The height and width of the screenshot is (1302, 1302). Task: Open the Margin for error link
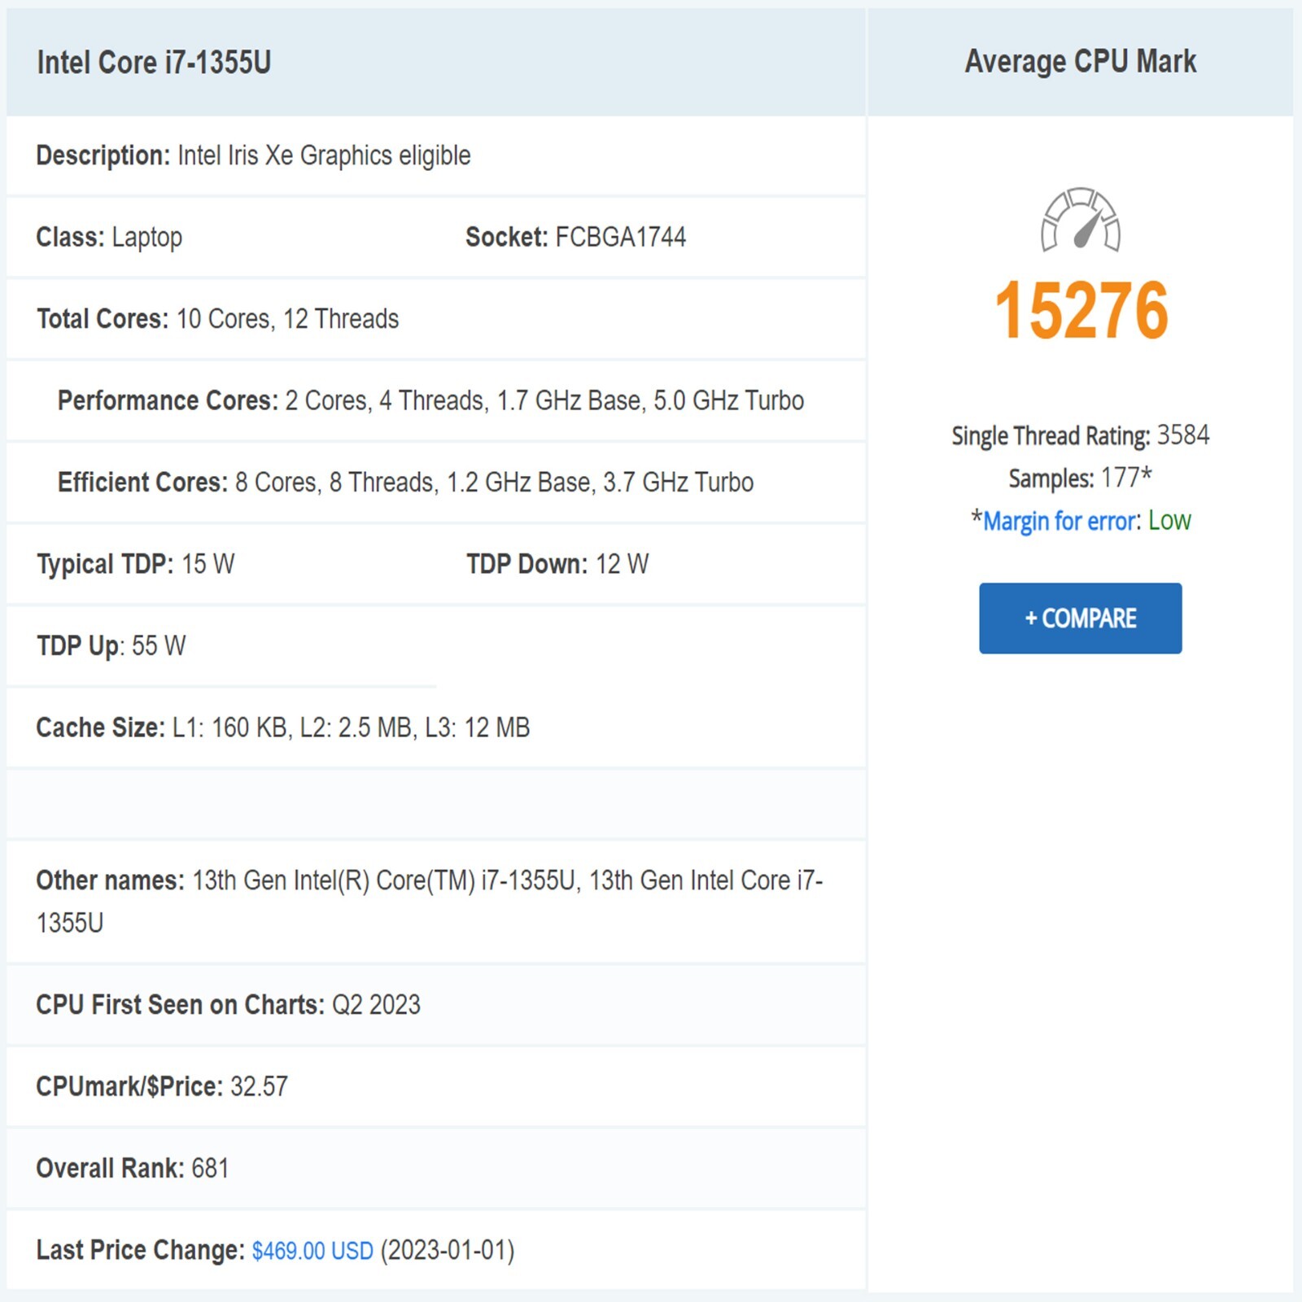pyautogui.click(x=1060, y=521)
